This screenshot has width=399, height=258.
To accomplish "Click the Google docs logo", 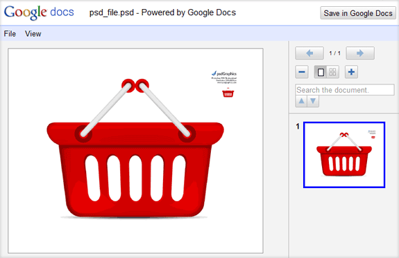I will pos(39,12).
